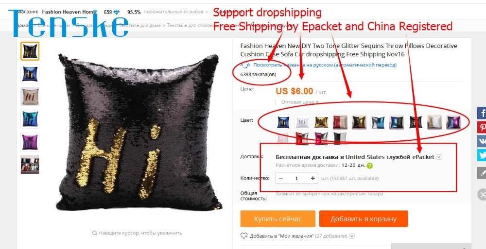Expand the ePacket shipping method dropdown
486x249 pixels.
click(438, 157)
